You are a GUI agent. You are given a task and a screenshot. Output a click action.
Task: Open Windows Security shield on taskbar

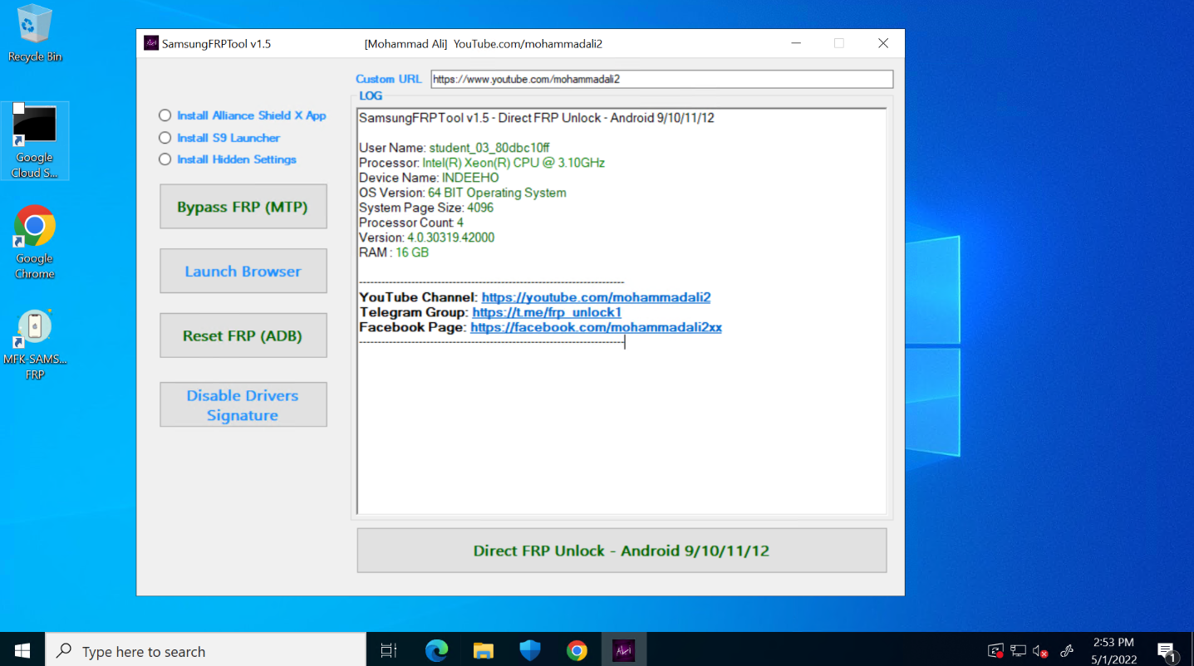click(x=530, y=650)
